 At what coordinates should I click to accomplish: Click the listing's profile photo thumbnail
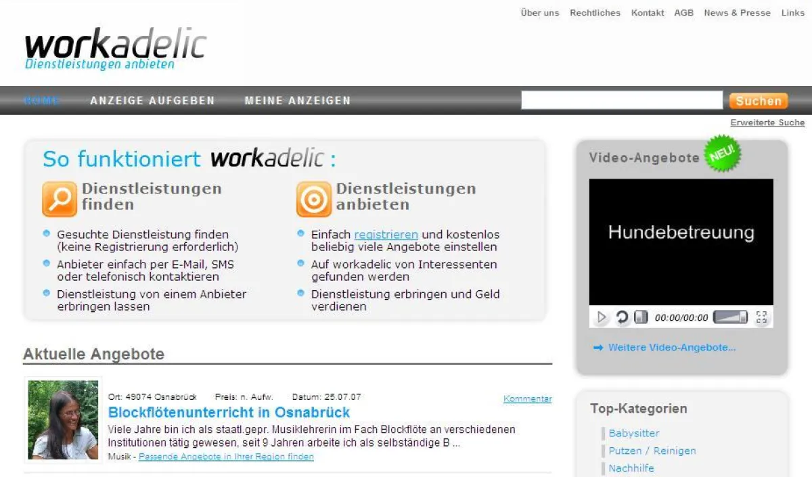click(x=63, y=419)
